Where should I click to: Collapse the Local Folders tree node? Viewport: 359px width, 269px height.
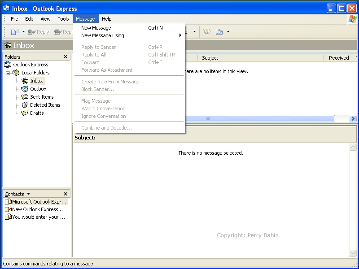click(8, 73)
